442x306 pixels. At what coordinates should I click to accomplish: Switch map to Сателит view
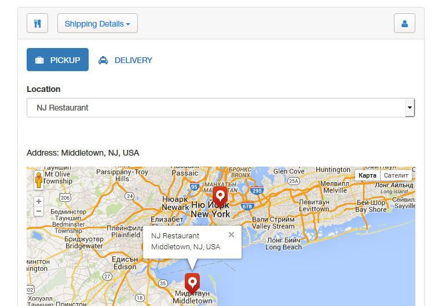[396, 175]
